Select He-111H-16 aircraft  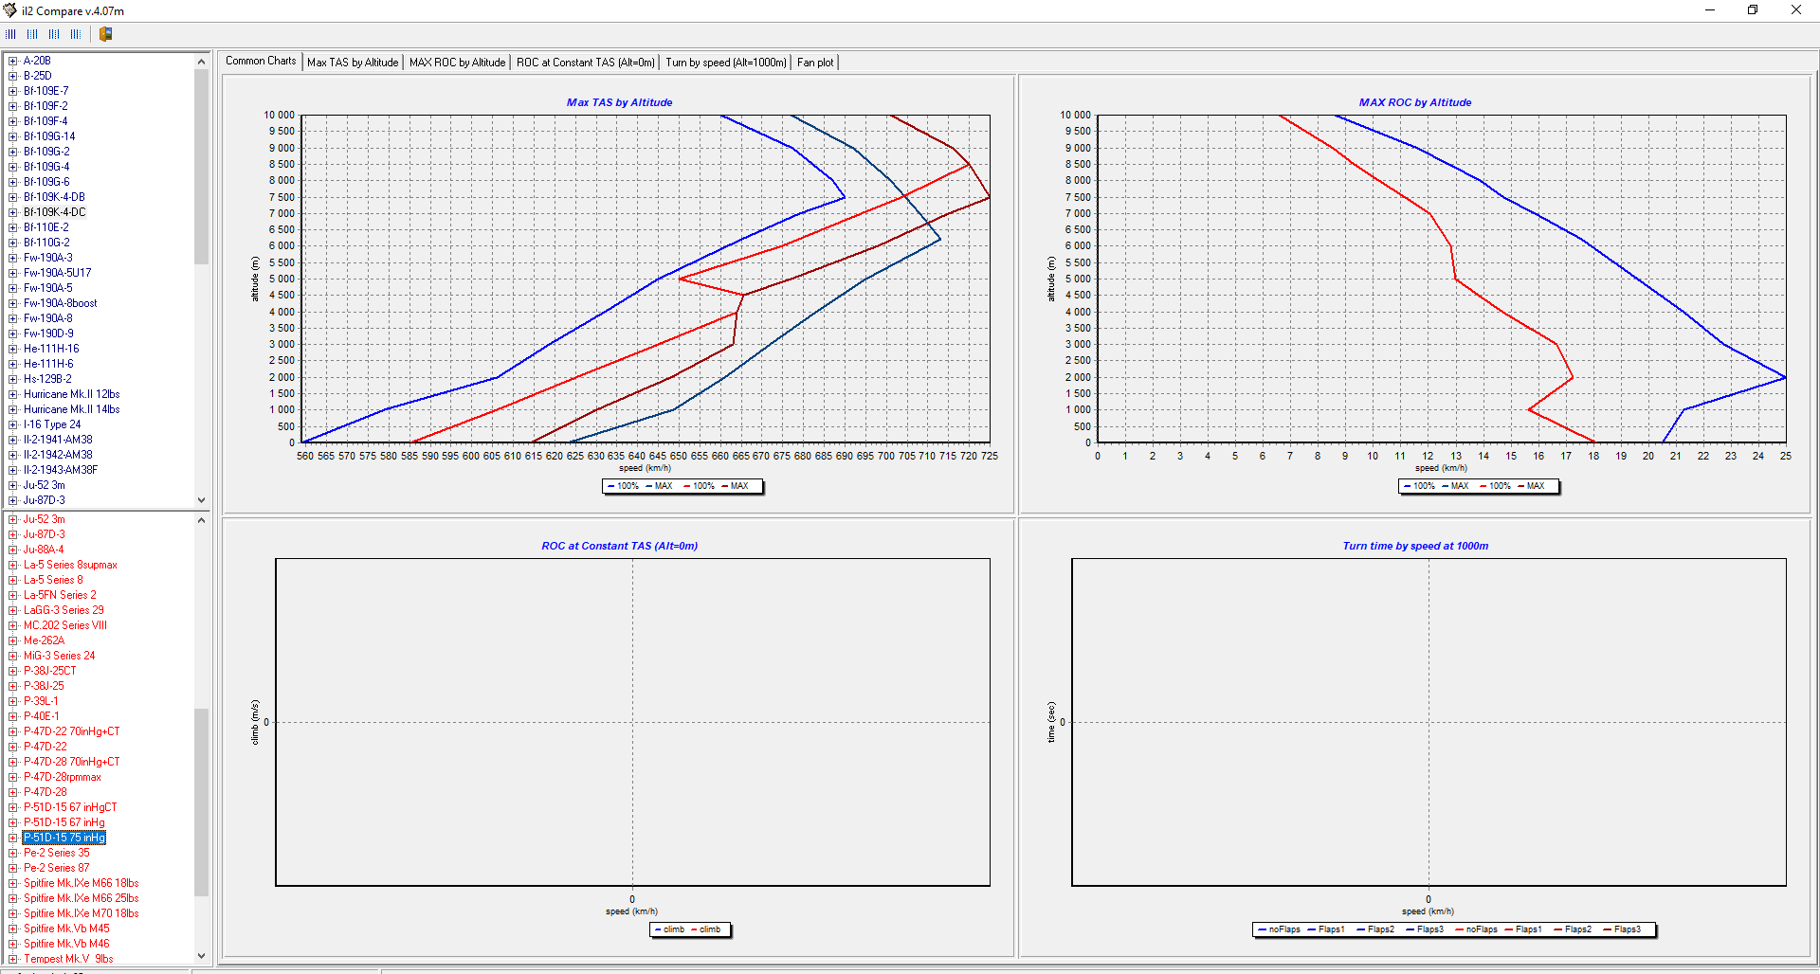[51, 349]
